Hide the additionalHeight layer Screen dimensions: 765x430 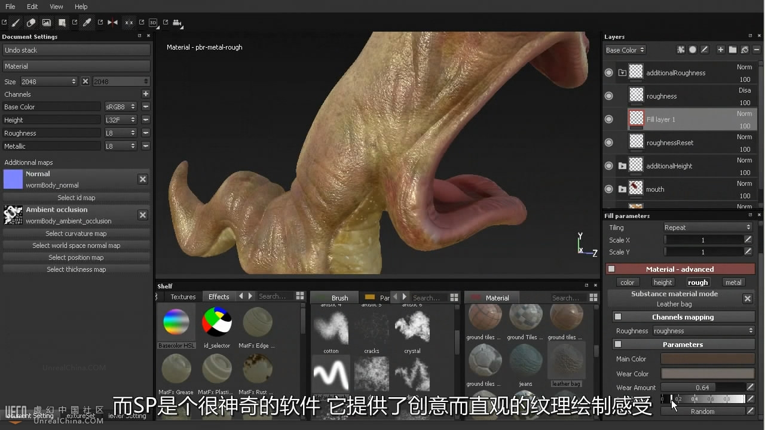coord(608,166)
